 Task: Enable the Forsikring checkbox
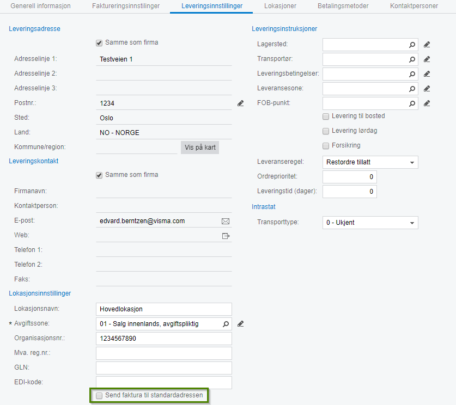326,146
